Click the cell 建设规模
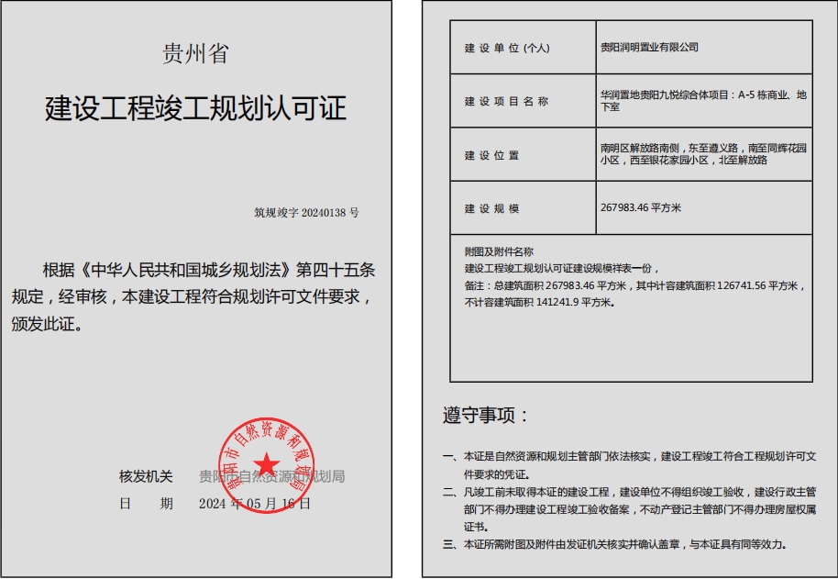 point(523,207)
